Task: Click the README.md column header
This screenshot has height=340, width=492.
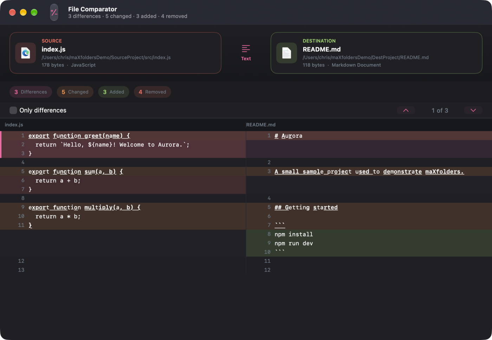Action: coord(261,125)
